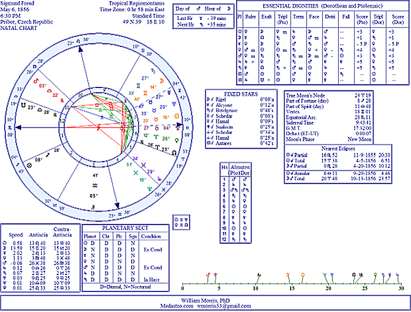Viewport: 411px width, 312px height.
Task: Select the Sidereal Time label
Action: click(299, 123)
